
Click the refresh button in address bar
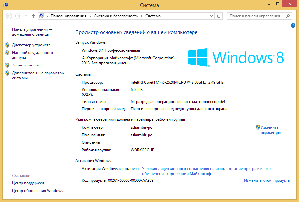pos(219,16)
